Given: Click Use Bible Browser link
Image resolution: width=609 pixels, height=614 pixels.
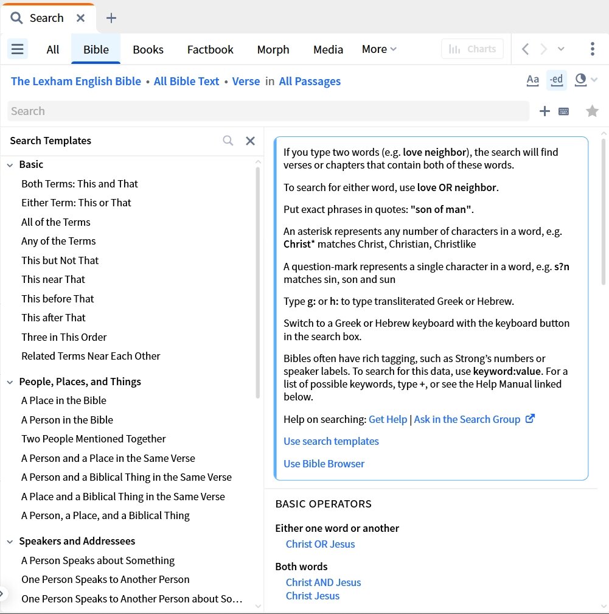Looking at the screenshot, I should click(x=324, y=464).
